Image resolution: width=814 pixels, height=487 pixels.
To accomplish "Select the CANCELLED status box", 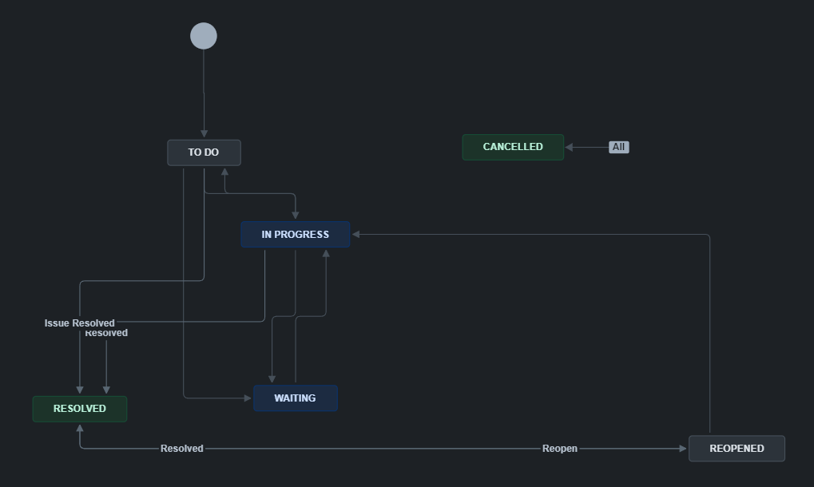I will 513,147.
